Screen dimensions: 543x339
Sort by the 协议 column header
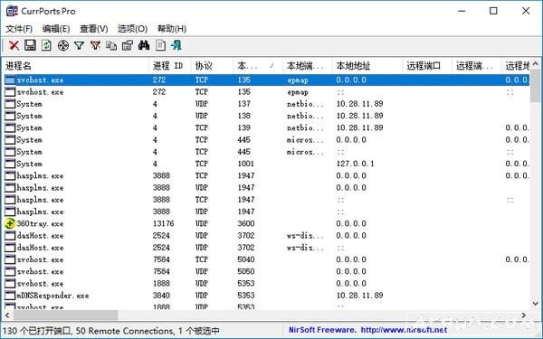[213, 66]
